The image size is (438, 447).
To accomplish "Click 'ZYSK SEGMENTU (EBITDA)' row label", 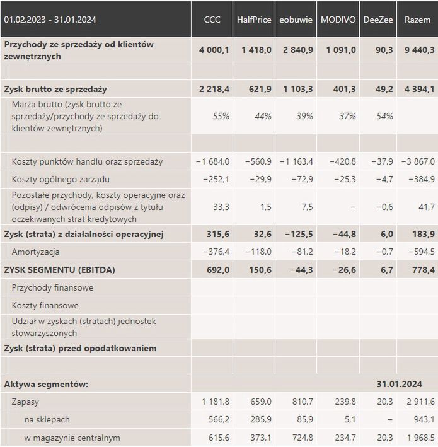I will point(59,270).
